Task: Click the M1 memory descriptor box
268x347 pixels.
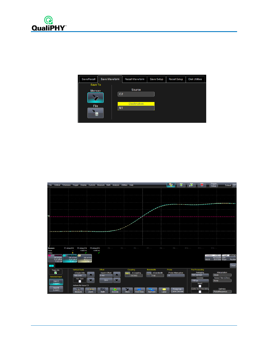Action: coord(85,258)
